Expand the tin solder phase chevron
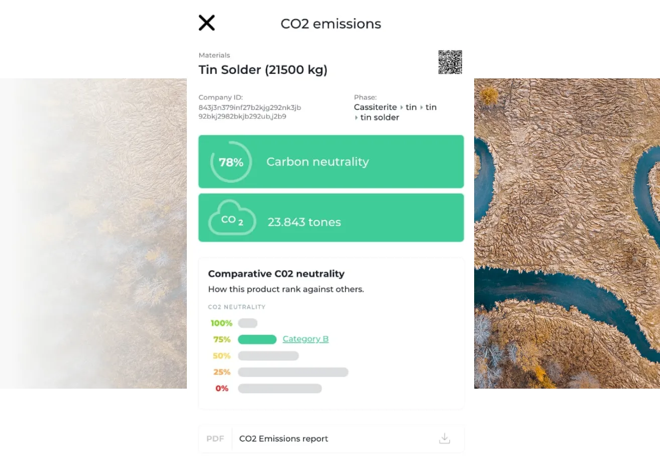The width and height of the screenshot is (660, 466). 357,118
